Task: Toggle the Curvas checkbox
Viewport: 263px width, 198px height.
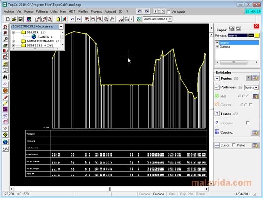Action: (251, 105)
